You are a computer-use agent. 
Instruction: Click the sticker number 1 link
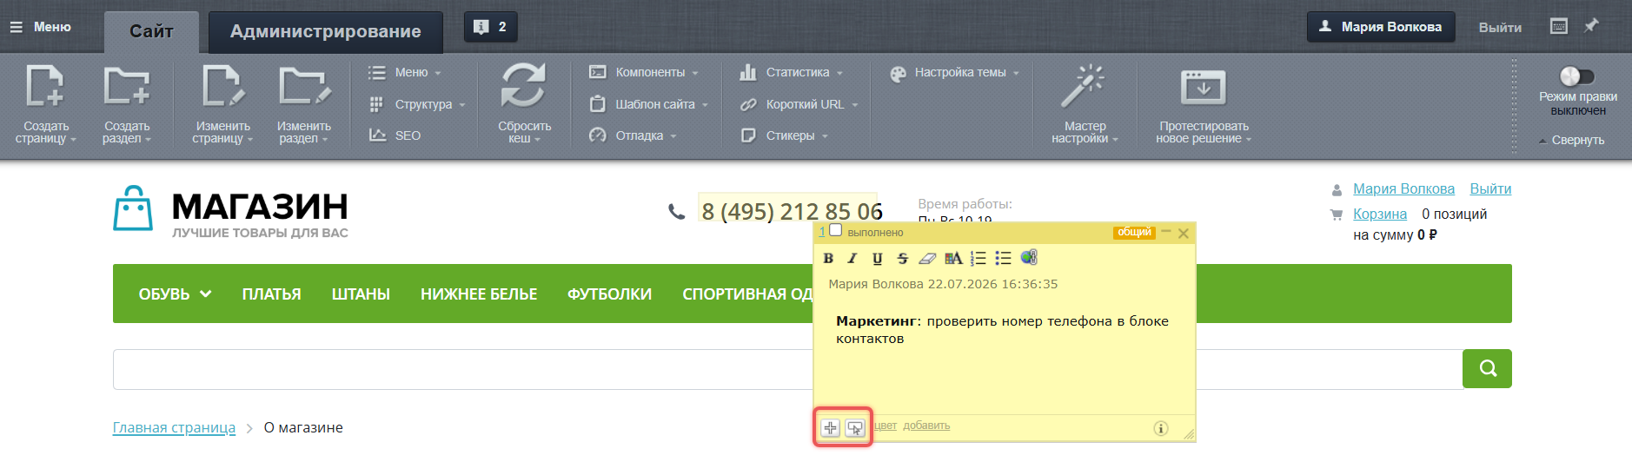pyautogui.click(x=822, y=232)
